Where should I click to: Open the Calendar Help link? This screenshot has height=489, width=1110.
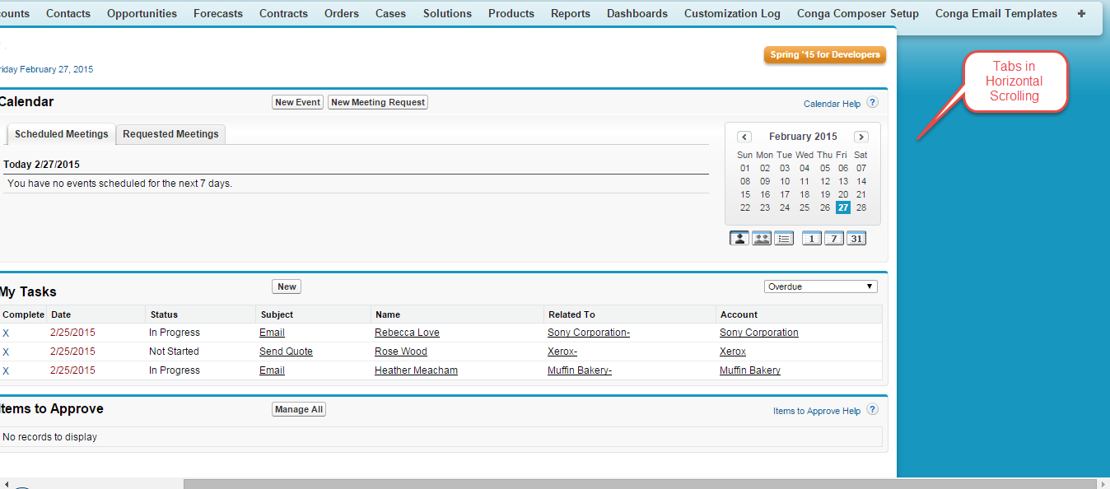(832, 104)
